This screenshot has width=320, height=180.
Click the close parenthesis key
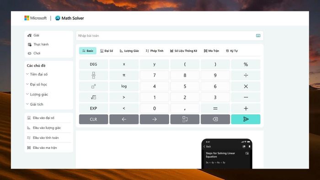click(x=215, y=64)
